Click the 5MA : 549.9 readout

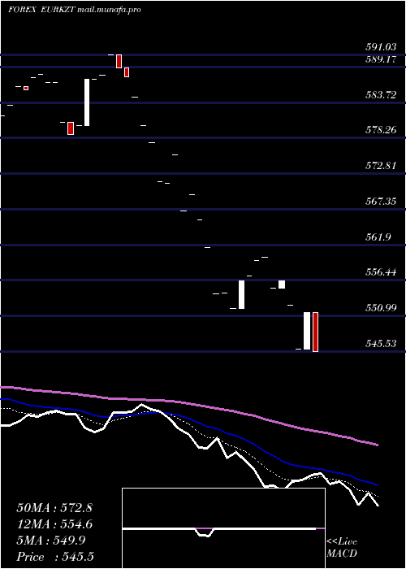(51, 541)
